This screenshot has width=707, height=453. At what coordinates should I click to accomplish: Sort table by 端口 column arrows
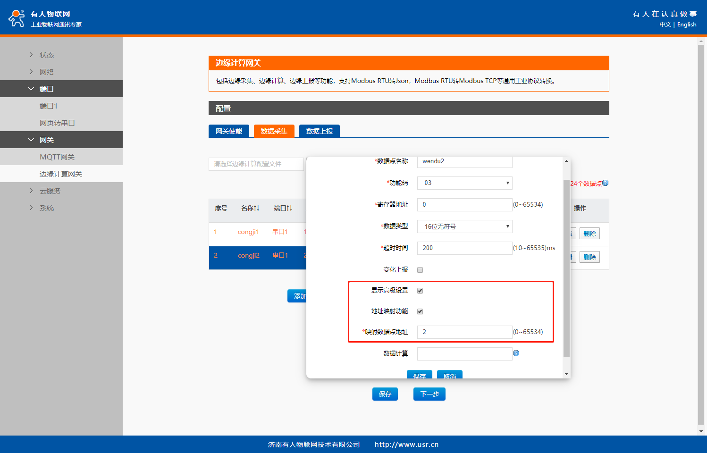click(289, 208)
